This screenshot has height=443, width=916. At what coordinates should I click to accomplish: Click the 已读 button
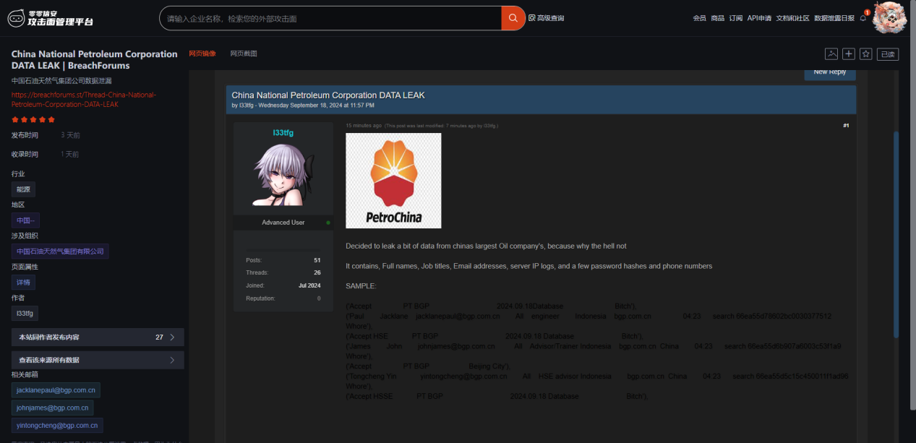pyautogui.click(x=888, y=53)
